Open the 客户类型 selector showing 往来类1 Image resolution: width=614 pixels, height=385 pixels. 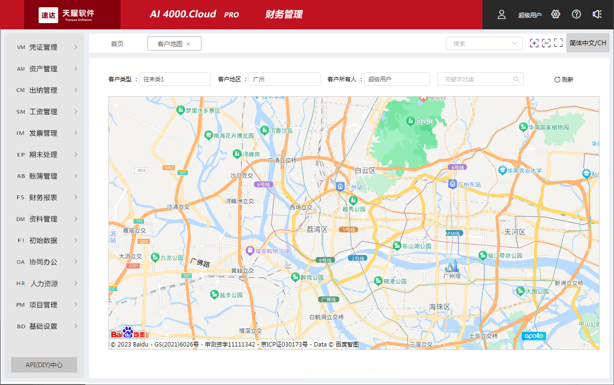point(174,79)
